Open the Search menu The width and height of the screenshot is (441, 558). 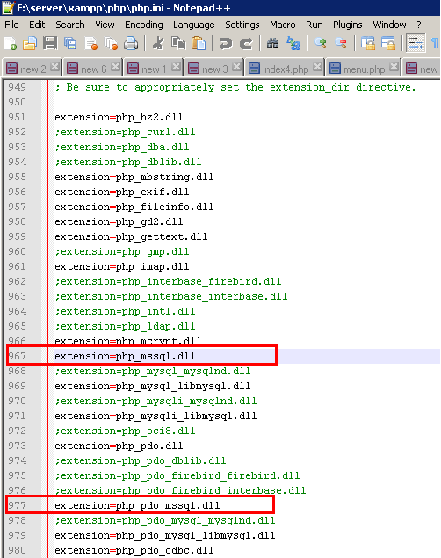point(70,25)
